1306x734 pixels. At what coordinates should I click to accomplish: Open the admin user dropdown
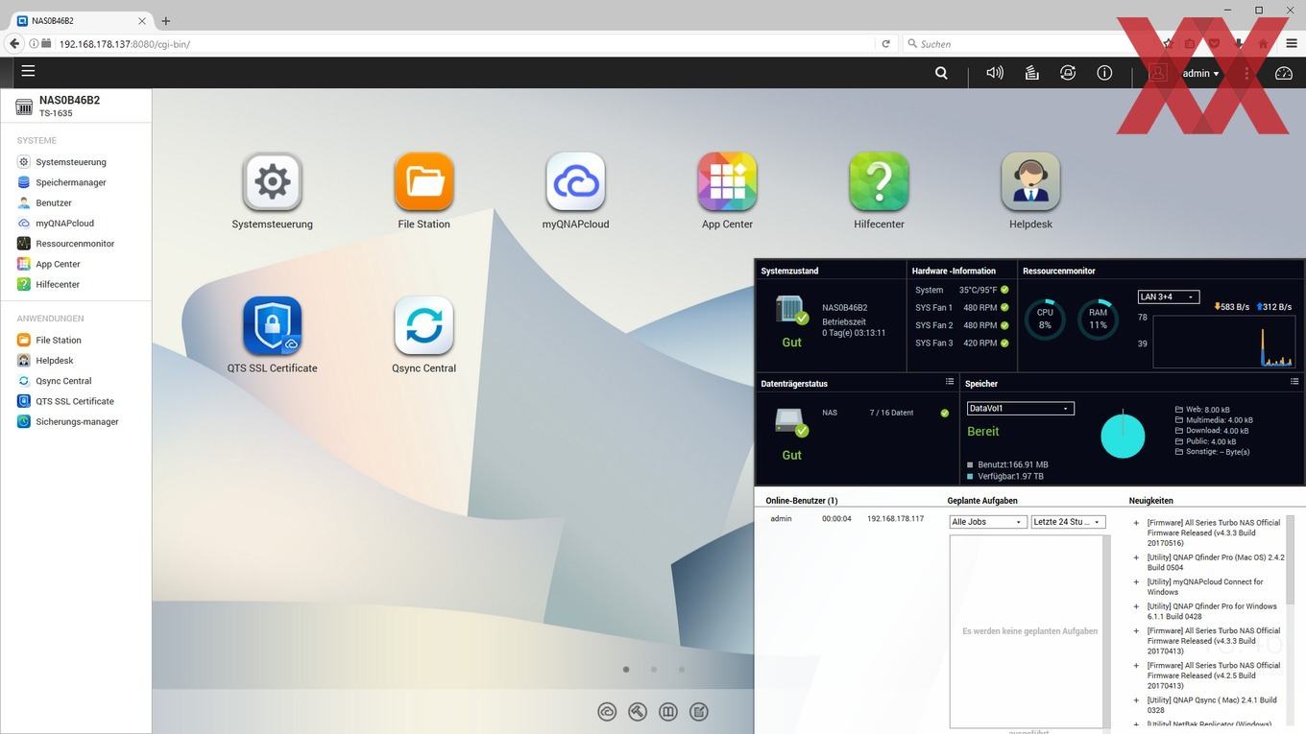(x=1200, y=73)
